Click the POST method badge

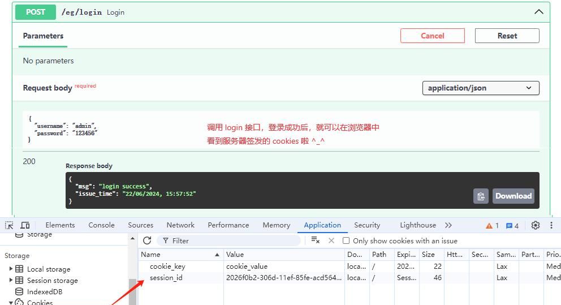click(x=36, y=12)
